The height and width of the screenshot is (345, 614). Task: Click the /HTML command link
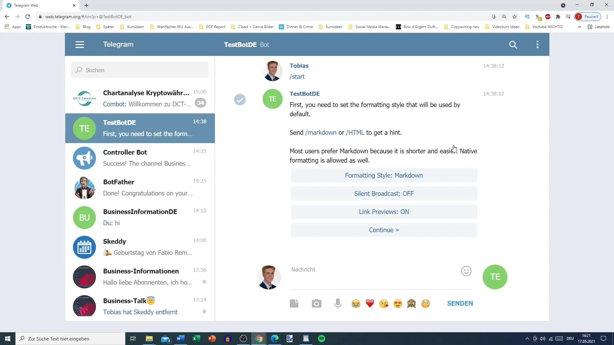pos(355,133)
